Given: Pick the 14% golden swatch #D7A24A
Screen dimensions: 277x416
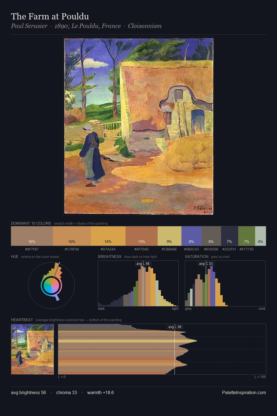Looking at the screenshot, I should (x=108, y=236).
